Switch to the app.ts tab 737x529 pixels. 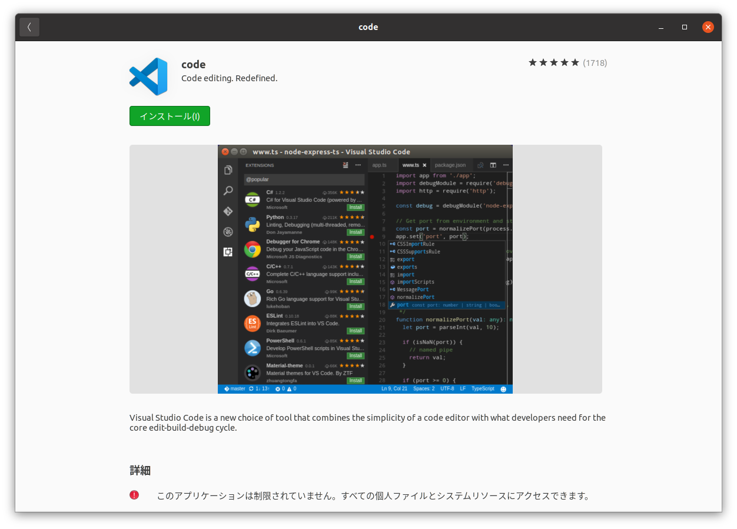pyautogui.click(x=380, y=165)
